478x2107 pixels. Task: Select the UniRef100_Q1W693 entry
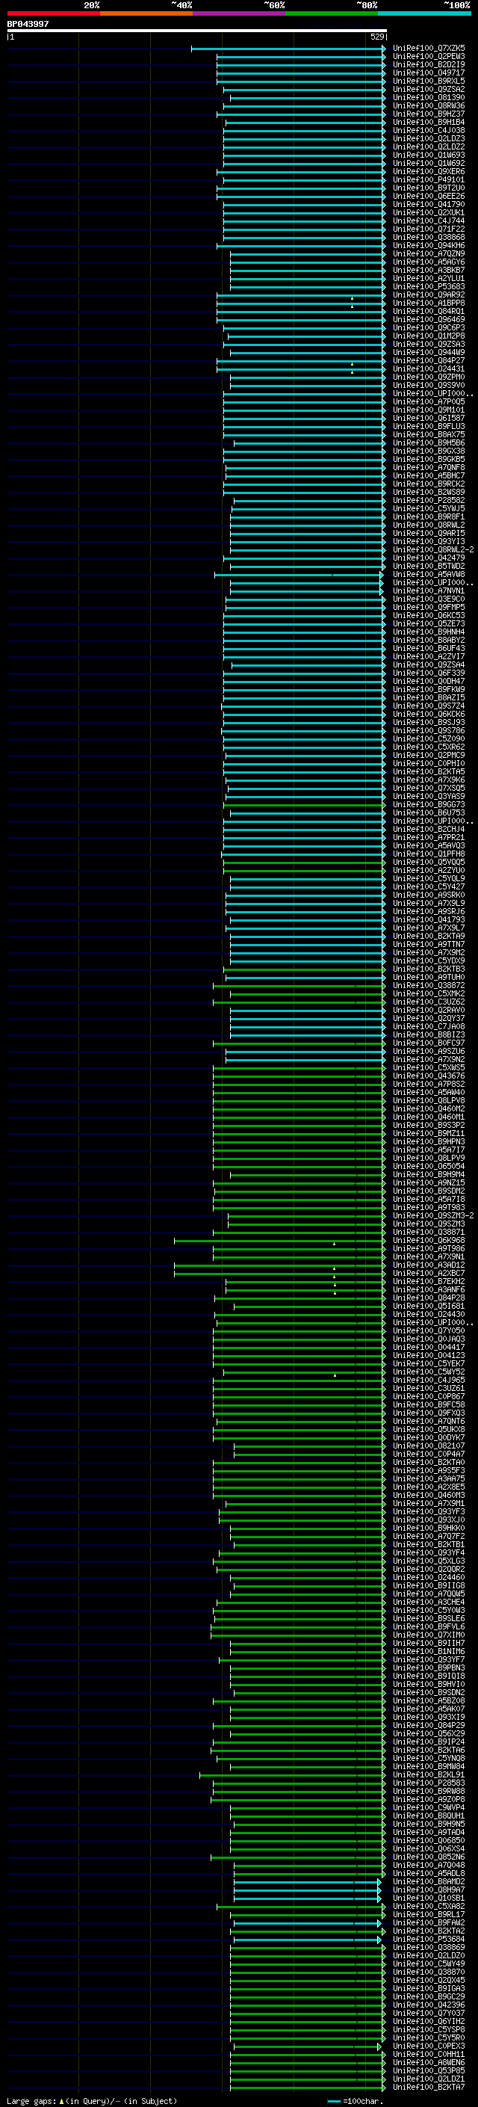(x=428, y=155)
